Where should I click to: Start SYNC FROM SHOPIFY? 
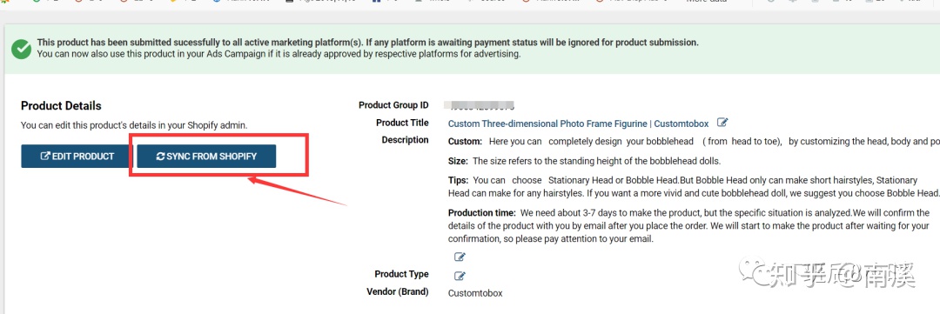coord(206,157)
